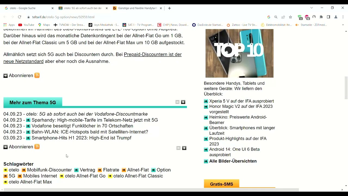
Task: Open Xperia 5 V auf der IFA link
Action: pyautogui.click(x=241, y=101)
